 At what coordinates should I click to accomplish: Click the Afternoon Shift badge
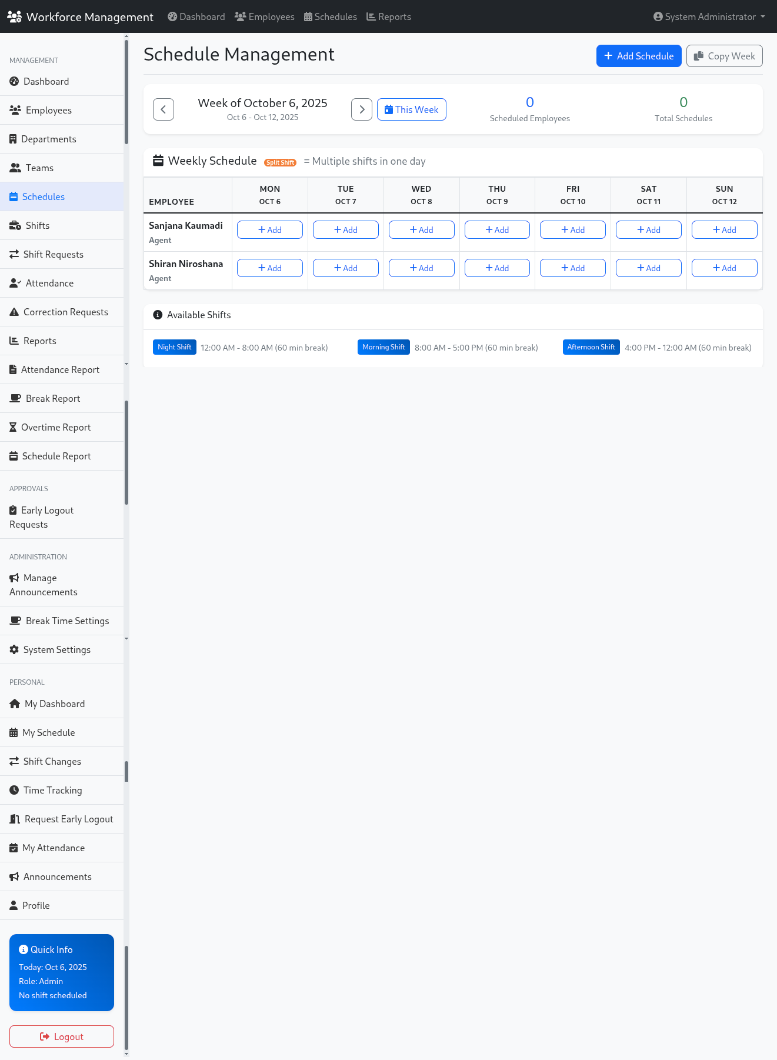tap(591, 347)
